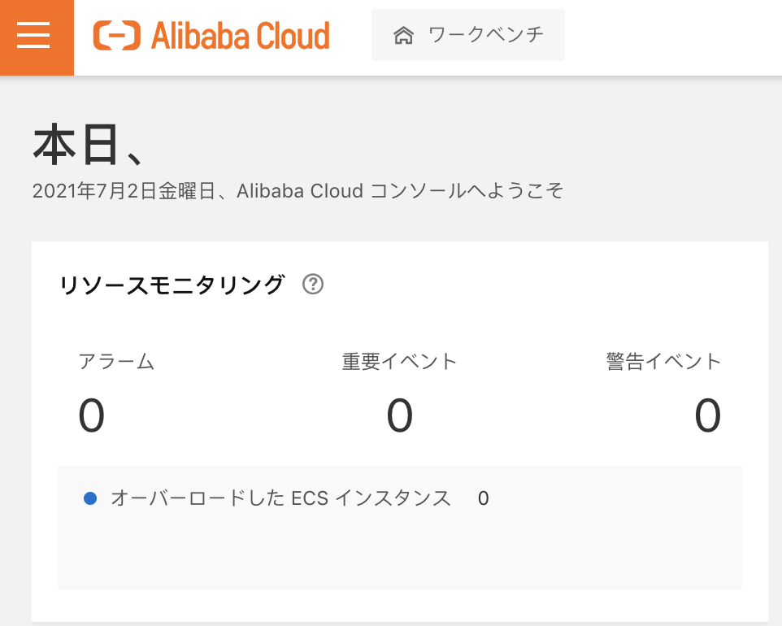Screen dimensions: 782x626
Task: Click the Alibaba Cloud wordmark text
Action: pos(240,36)
